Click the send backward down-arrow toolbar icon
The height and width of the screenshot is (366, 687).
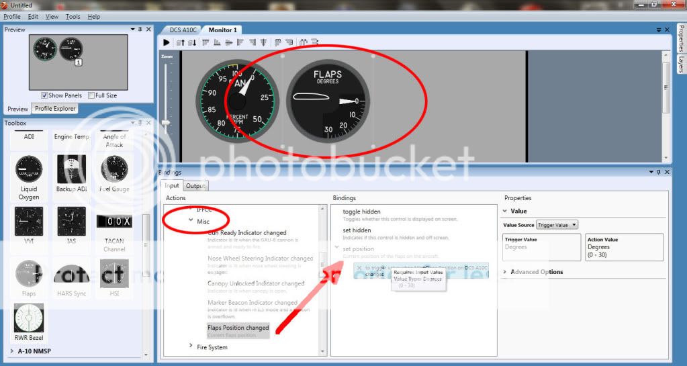192,42
